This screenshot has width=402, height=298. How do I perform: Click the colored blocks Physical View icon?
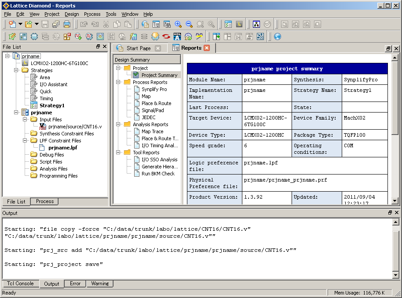(x=67, y=36)
